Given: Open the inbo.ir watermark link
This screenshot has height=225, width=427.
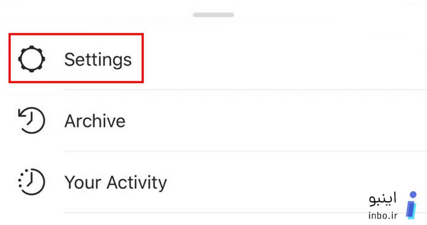Looking at the screenshot, I should point(383,215).
